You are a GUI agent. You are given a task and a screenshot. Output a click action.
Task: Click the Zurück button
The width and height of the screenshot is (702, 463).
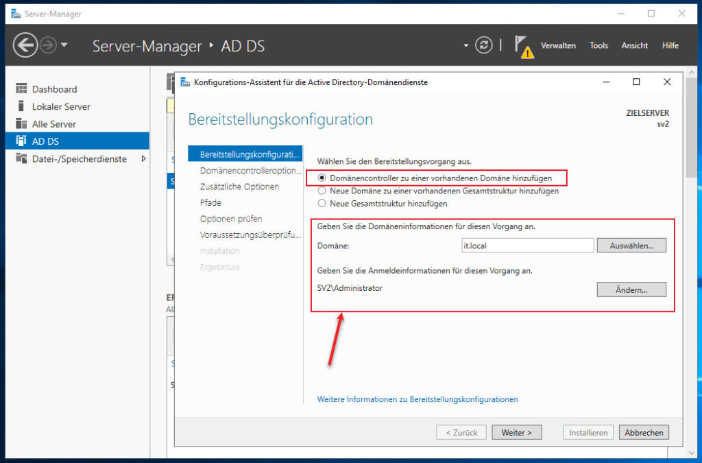[461, 433]
